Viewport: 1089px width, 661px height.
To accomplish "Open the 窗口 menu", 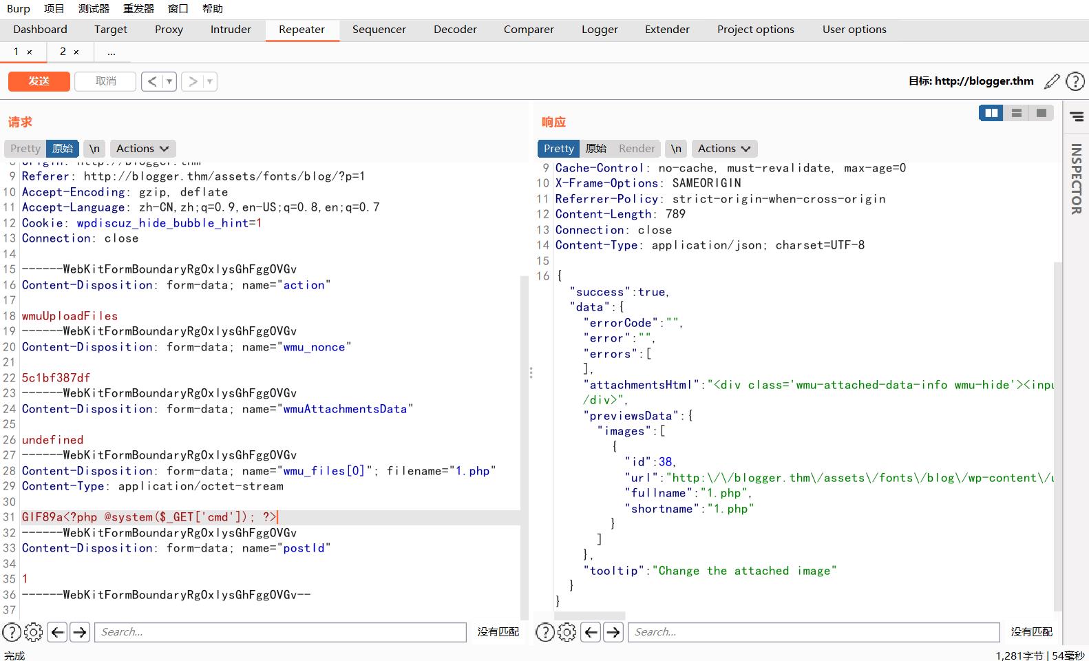I will click(x=178, y=9).
